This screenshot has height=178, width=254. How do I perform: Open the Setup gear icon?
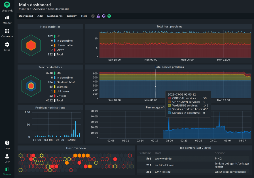(x=7, y=46)
